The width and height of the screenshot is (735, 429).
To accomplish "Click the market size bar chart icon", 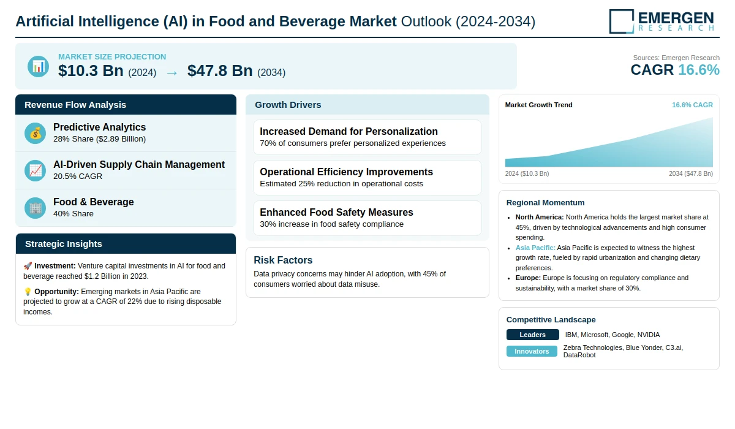I will point(38,66).
